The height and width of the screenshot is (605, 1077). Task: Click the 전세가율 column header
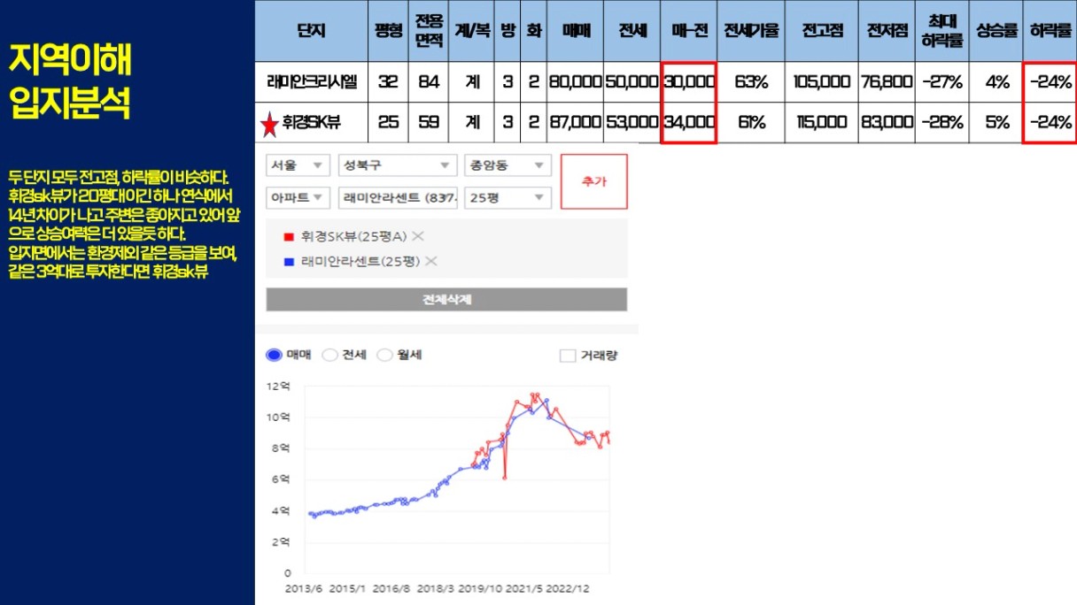(x=751, y=31)
